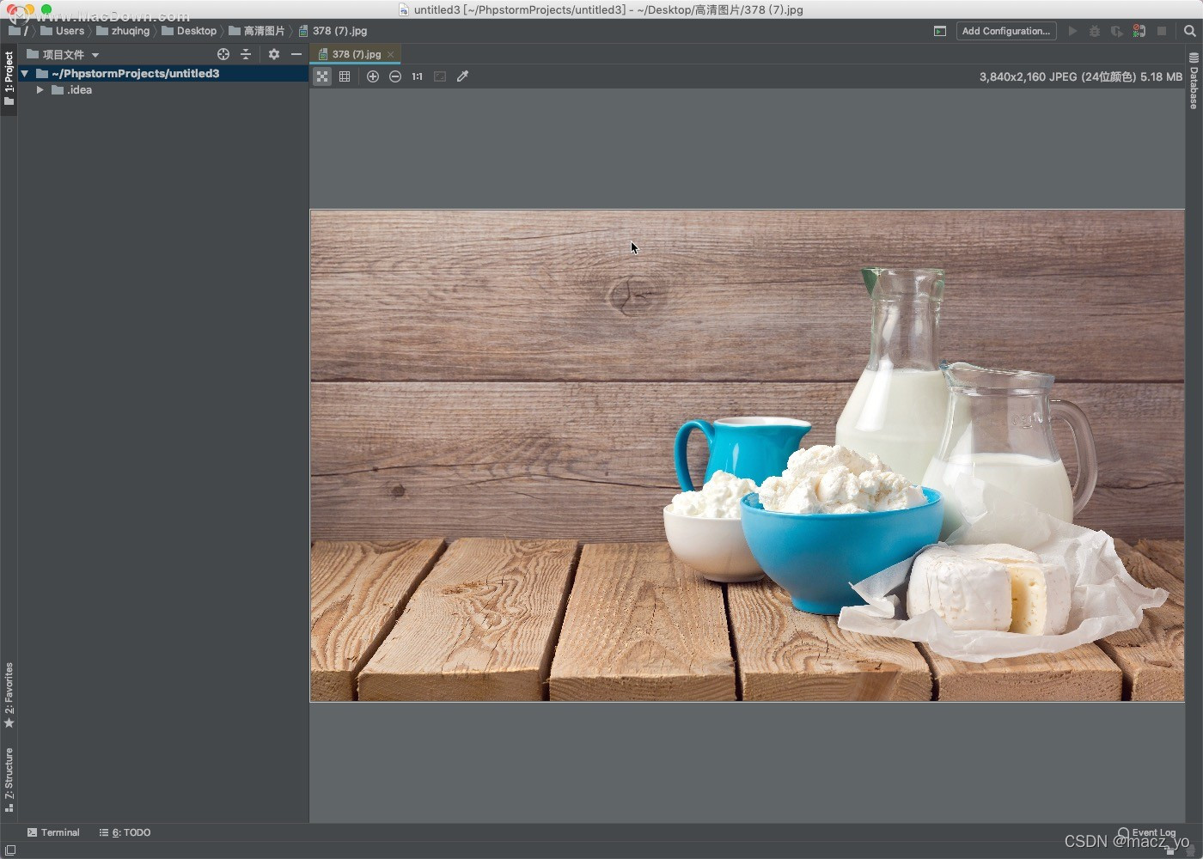The height and width of the screenshot is (859, 1203).
Task: Click the locate-in-project target icon
Action: pos(223,54)
